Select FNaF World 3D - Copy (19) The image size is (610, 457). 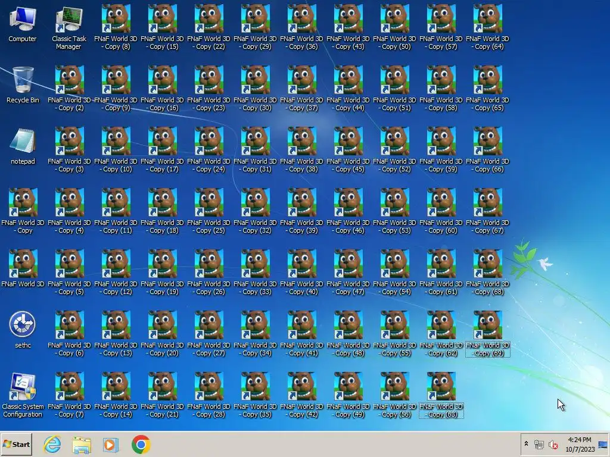pyautogui.click(x=162, y=272)
